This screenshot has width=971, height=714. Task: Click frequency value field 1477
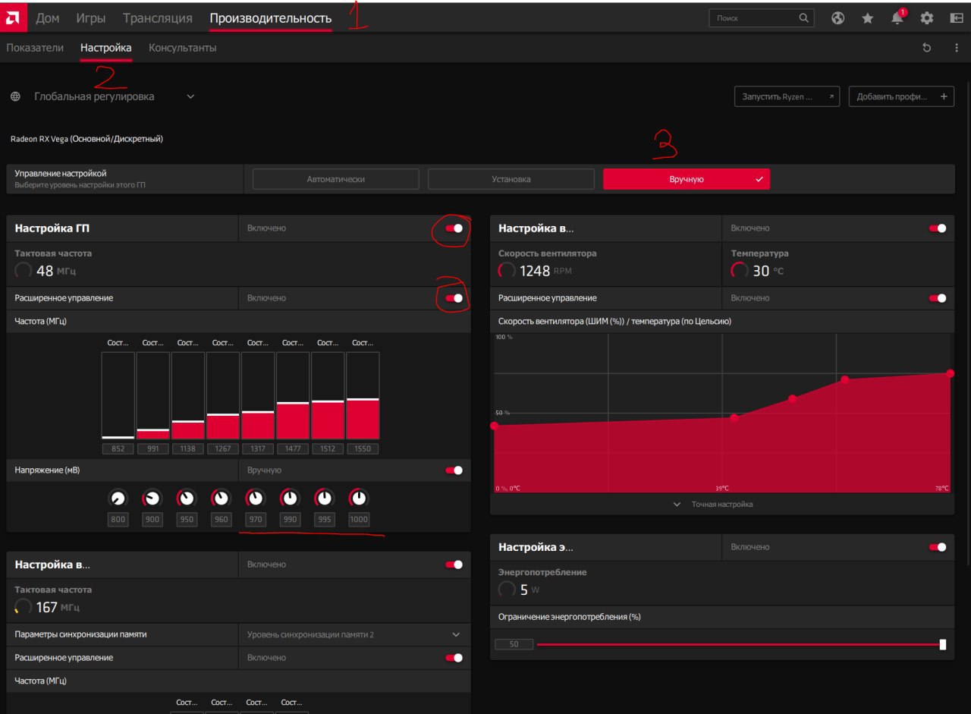(x=293, y=448)
